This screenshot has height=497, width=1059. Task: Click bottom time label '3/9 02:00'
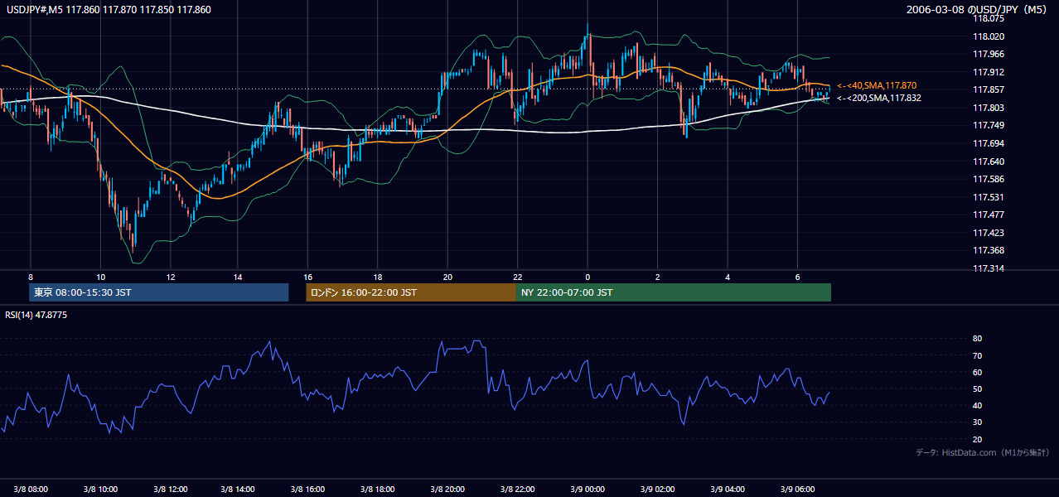(657, 489)
